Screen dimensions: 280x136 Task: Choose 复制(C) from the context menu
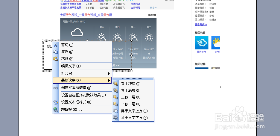pyautogui.click(x=82, y=52)
